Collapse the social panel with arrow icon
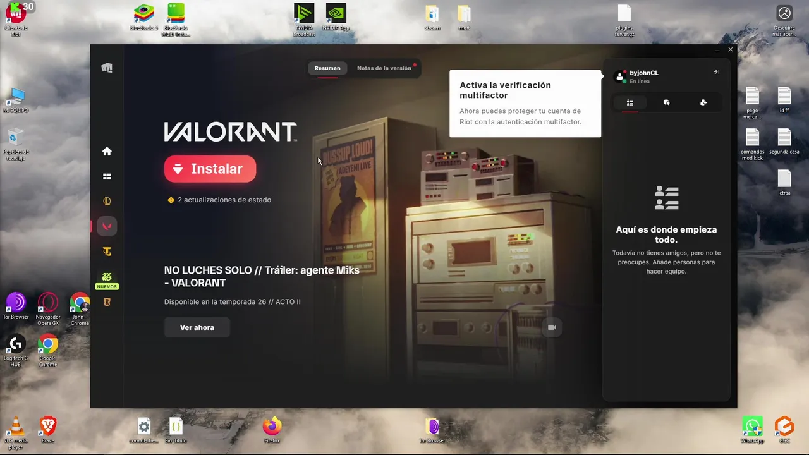 tap(717, 71)
